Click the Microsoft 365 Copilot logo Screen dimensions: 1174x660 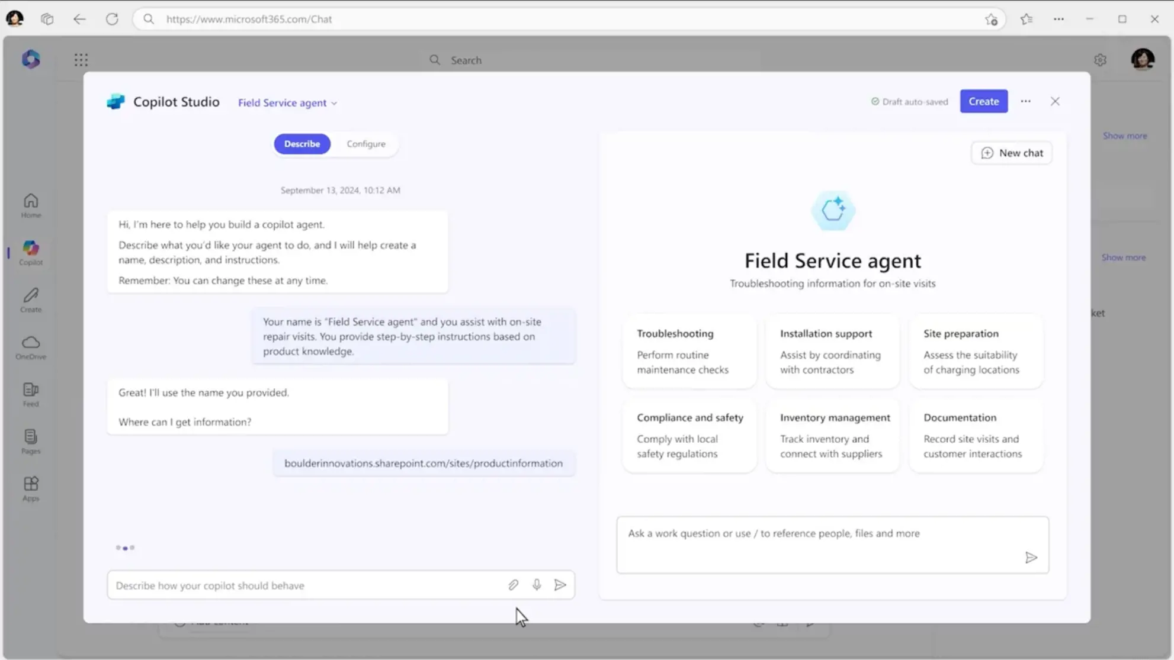click(31, 59)
